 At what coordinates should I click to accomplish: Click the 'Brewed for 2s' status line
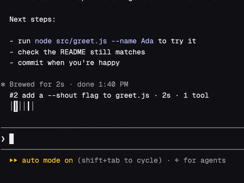point(37,84)
